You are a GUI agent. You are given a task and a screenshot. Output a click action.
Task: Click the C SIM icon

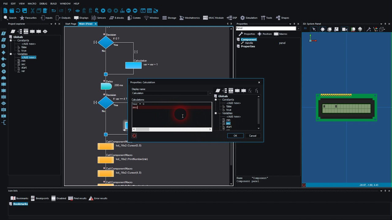point(123,11)
